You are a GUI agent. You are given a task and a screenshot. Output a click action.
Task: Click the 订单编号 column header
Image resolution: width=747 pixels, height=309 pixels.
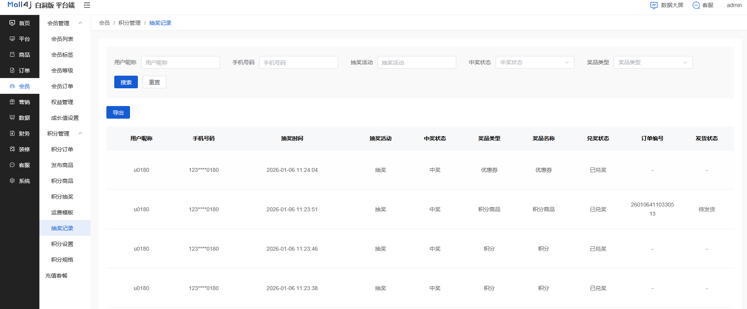point(652,138)
